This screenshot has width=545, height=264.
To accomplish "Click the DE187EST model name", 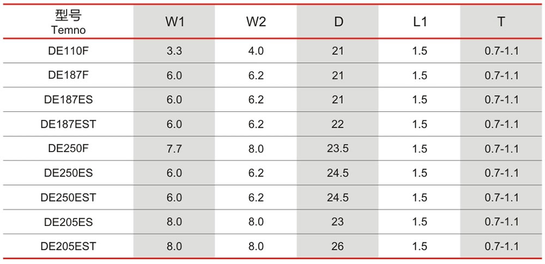I will click(68, 124).
